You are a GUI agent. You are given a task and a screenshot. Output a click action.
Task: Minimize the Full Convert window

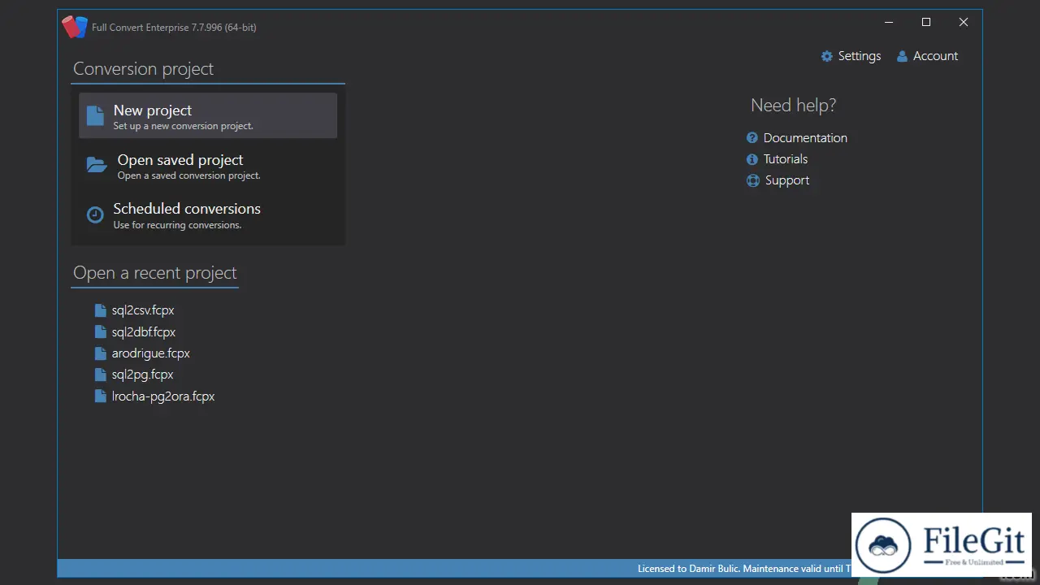(889, 23)
